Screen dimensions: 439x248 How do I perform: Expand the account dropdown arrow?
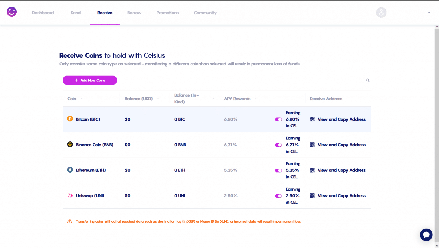point(429,13)
